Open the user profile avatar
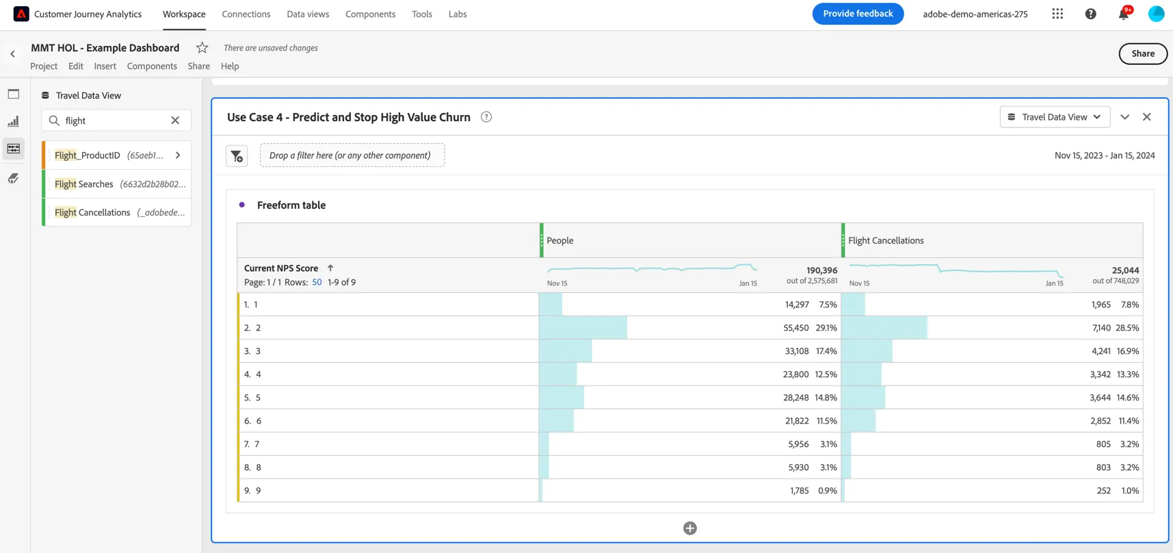This screenshot has height=553, width=1173. [x=1156, y=14]
